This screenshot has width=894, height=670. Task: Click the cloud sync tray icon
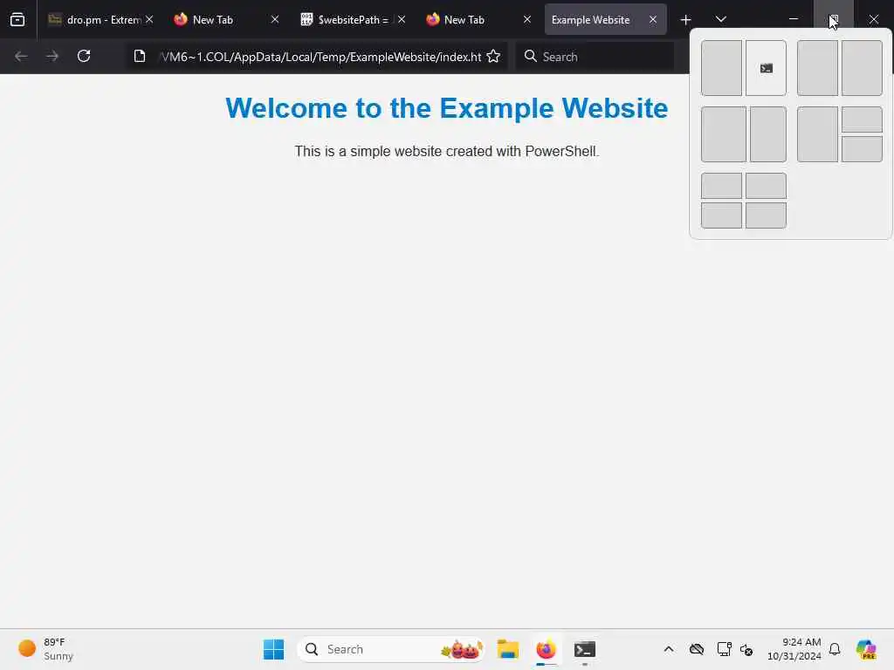697,649
